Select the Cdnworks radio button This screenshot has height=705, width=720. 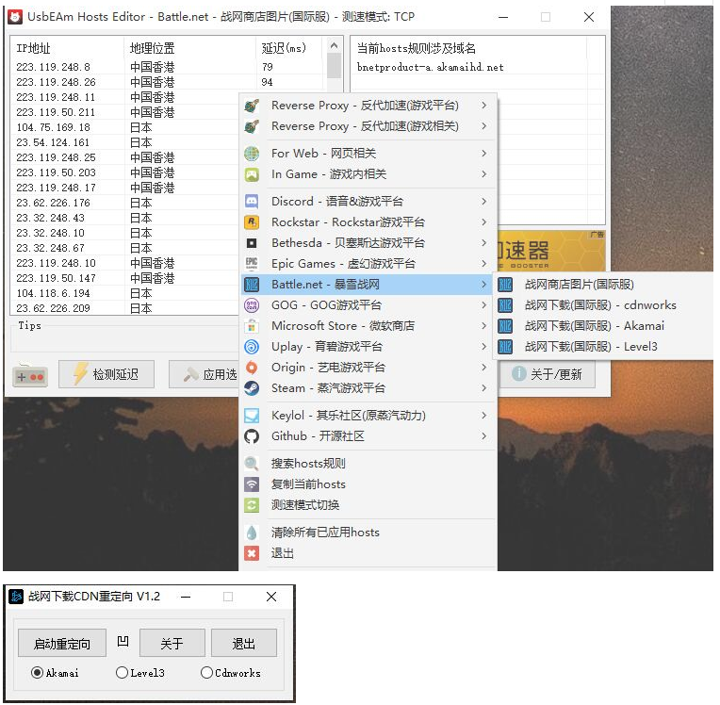click(x=206, y=673)
